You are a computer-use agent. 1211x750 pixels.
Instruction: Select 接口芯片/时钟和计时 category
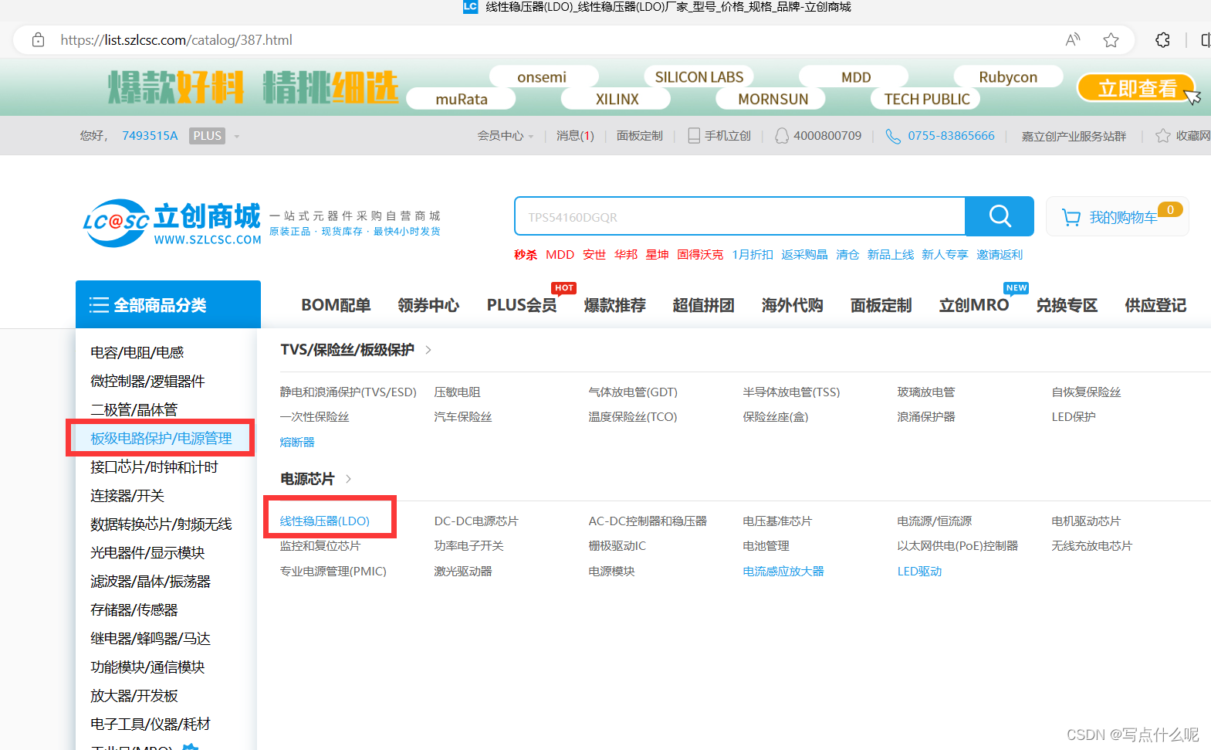point(154,467)
